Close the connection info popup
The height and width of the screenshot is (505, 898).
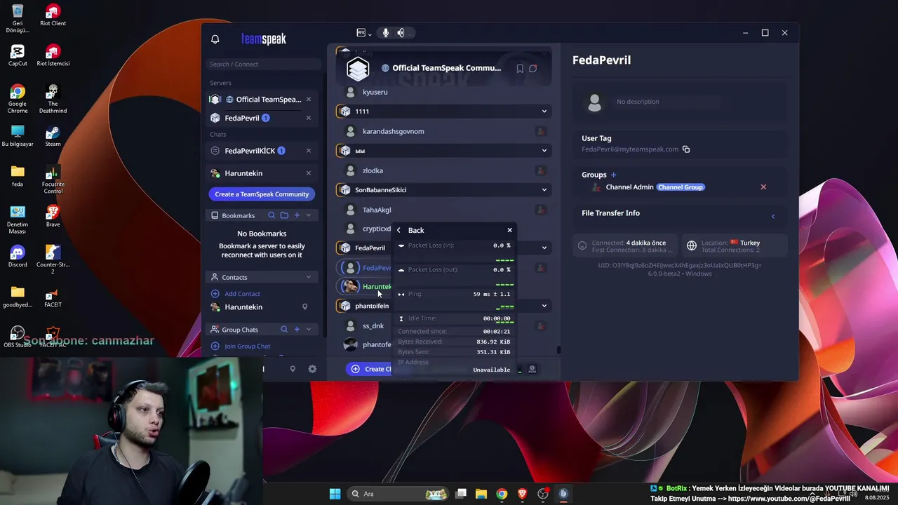pos(510,230)
